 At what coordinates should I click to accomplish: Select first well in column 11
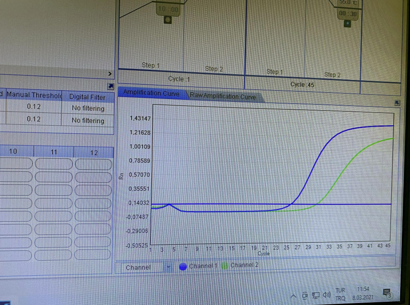(x=54, y=164)
